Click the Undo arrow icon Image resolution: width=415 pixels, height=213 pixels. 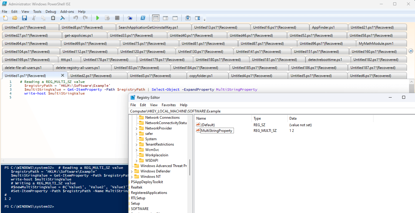point(75,18)
